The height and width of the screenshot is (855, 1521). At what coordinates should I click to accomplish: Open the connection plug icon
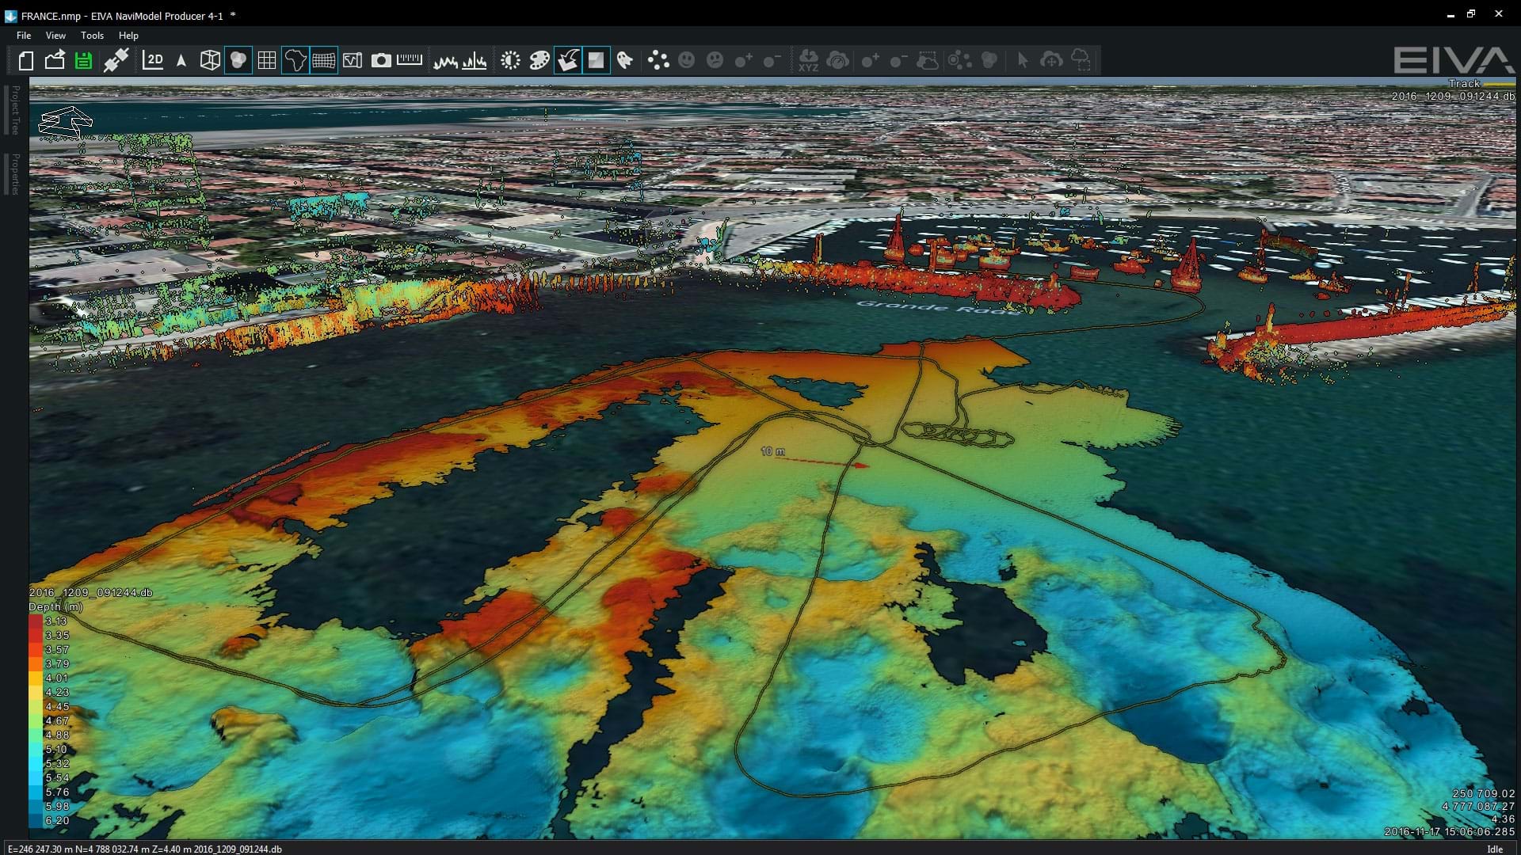(116, 60)
